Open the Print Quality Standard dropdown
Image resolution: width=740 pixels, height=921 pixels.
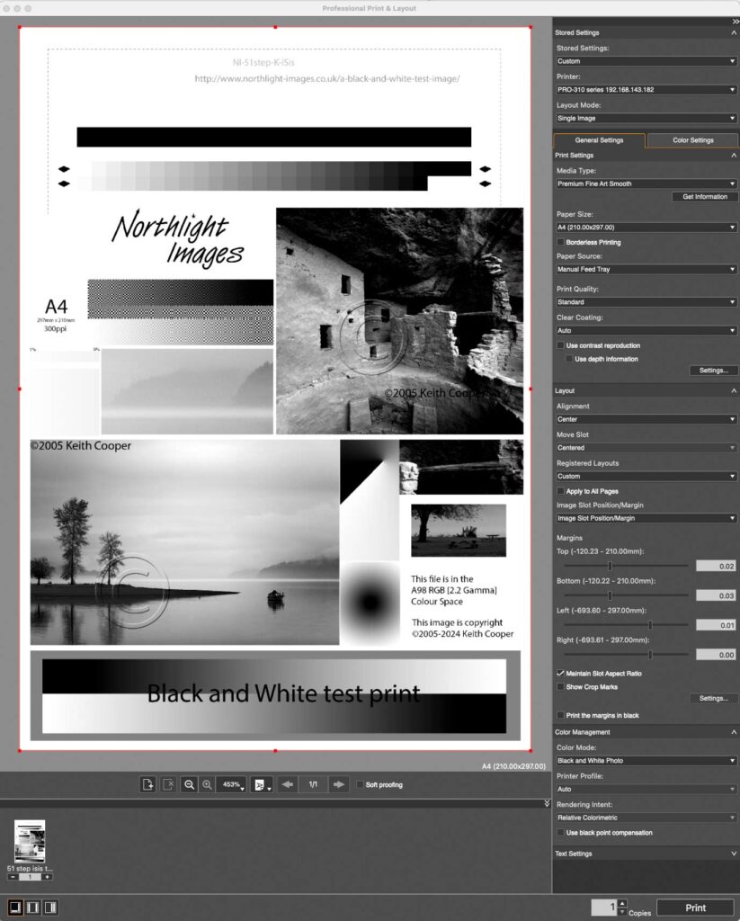(646, 302)
